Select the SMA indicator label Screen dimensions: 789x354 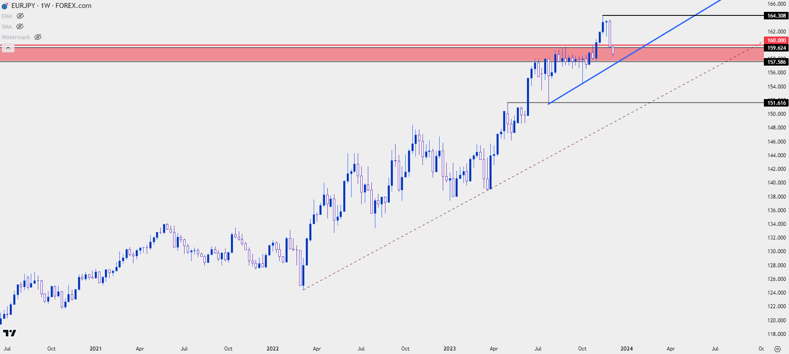pyautogui.click(x=7, y=27)
